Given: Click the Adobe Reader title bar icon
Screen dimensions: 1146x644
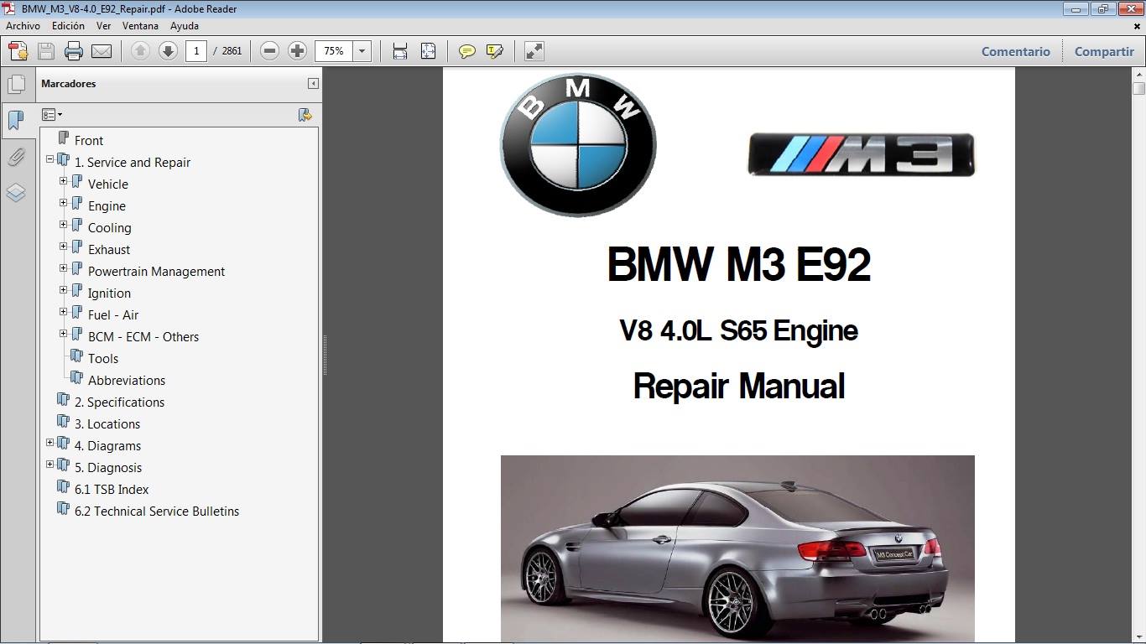Looking at the screenshot, I should pos(11,8).
